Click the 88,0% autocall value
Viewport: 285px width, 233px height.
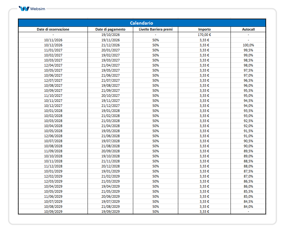pos(248,166)
